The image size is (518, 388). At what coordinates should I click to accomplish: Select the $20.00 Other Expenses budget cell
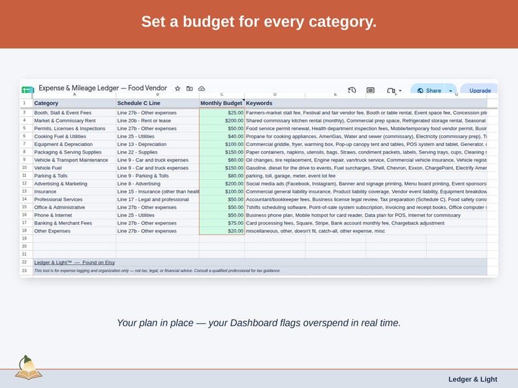222,231
